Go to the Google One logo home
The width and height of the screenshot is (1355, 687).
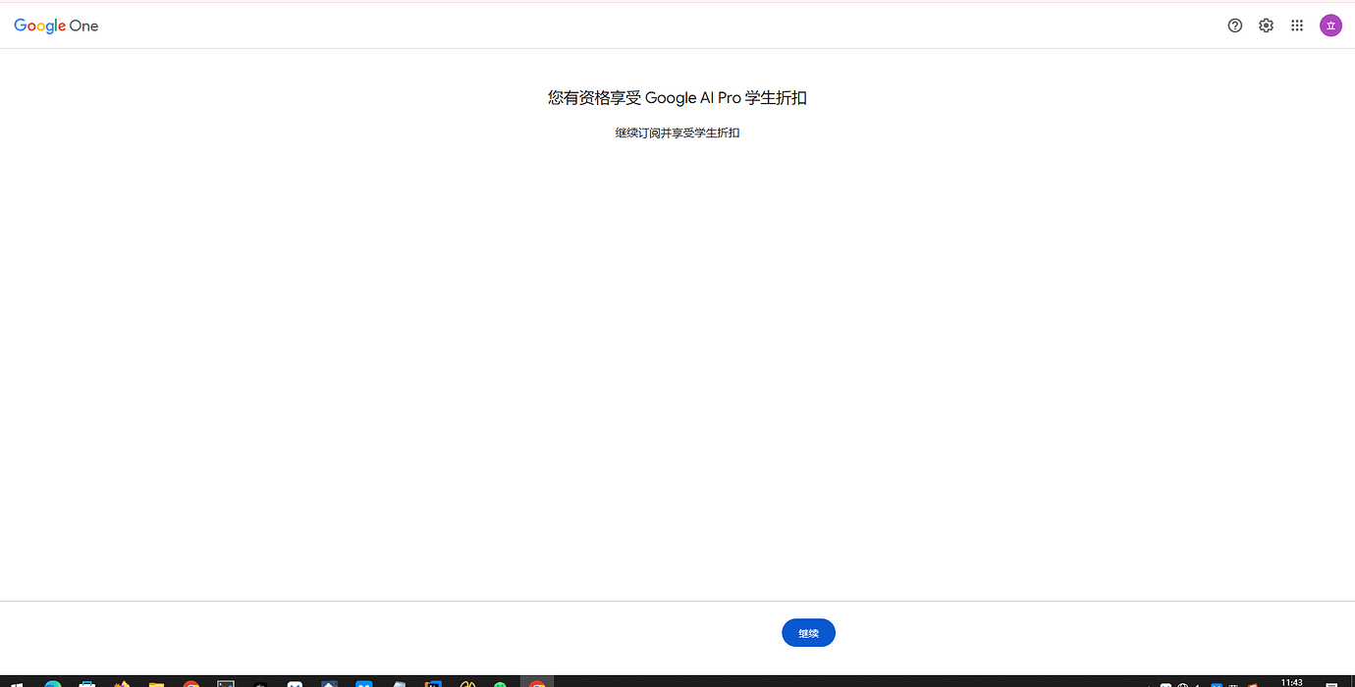tap(56, 26)
